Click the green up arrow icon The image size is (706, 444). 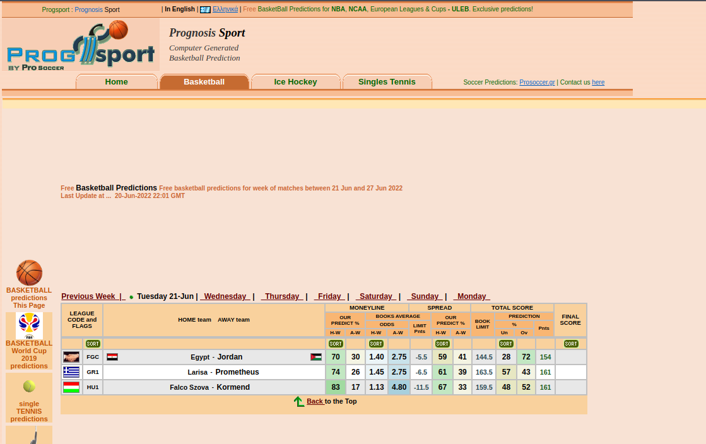[299, 401]
